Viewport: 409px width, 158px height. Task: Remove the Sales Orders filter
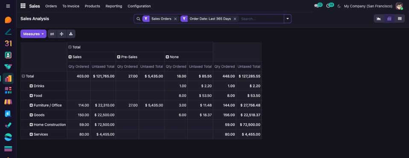click(x=175, y=19)
